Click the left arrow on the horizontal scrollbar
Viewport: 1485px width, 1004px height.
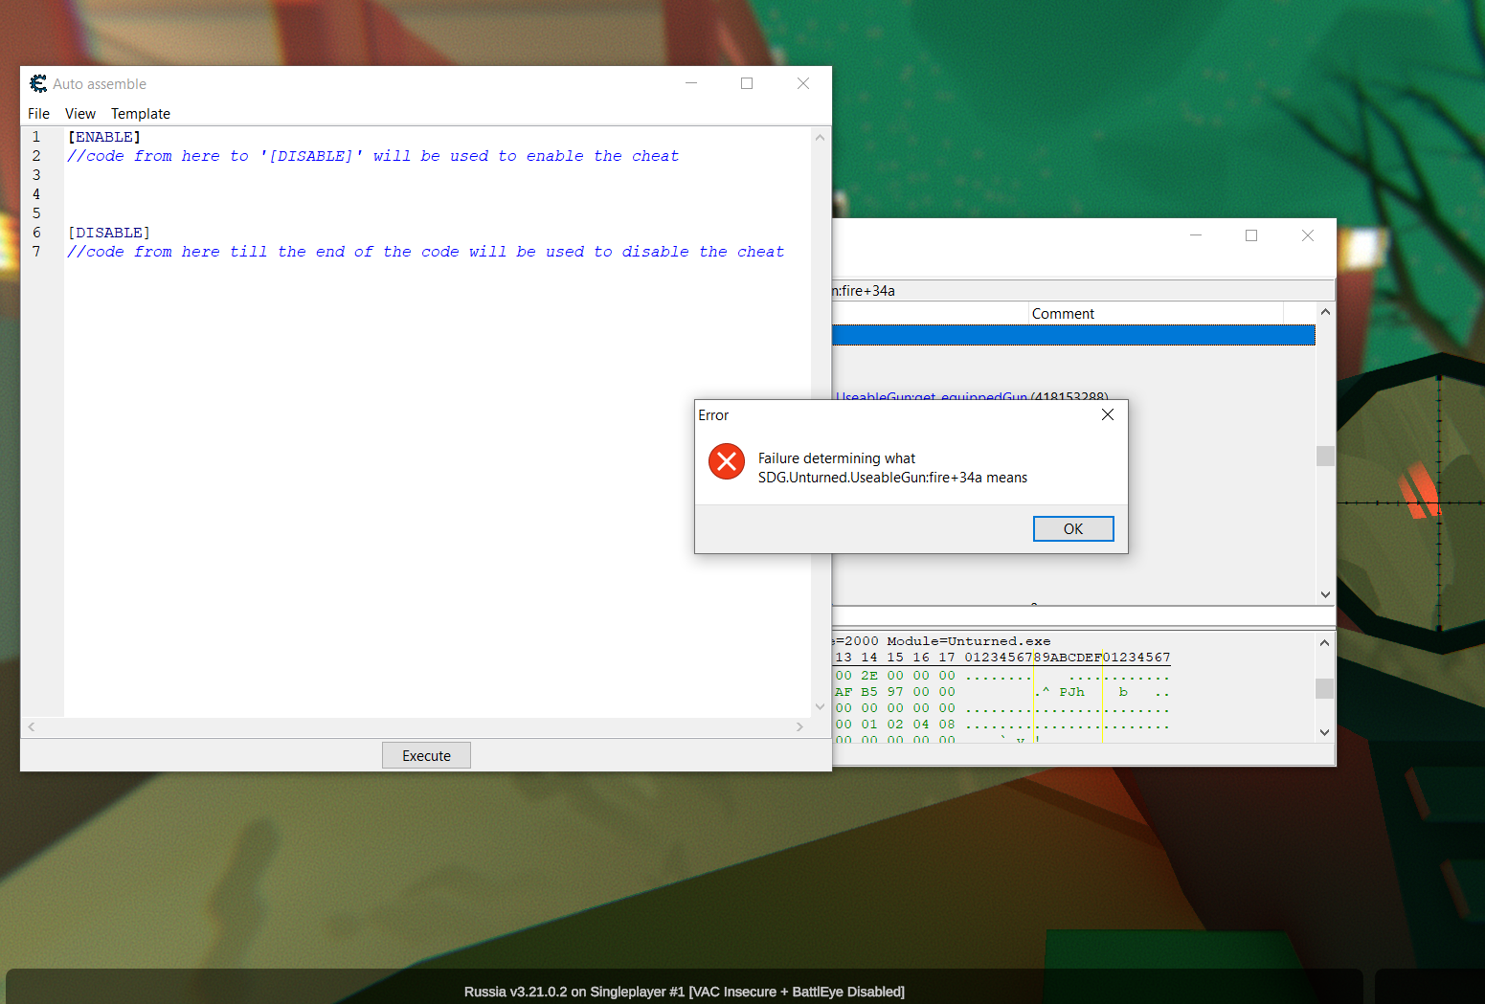tap(30, 726)
